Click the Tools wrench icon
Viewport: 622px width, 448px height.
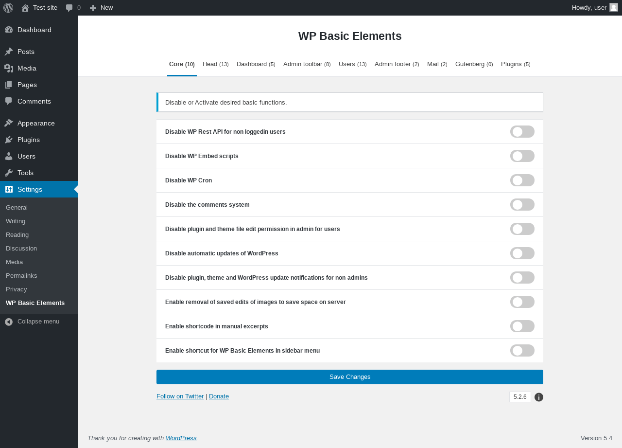tap(9, 173)
